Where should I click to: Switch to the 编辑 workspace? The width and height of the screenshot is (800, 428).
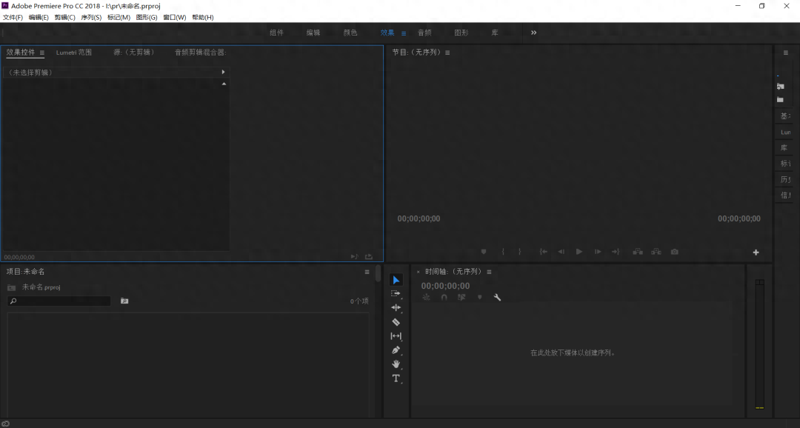pyautogui.click(x=313, y=33)
